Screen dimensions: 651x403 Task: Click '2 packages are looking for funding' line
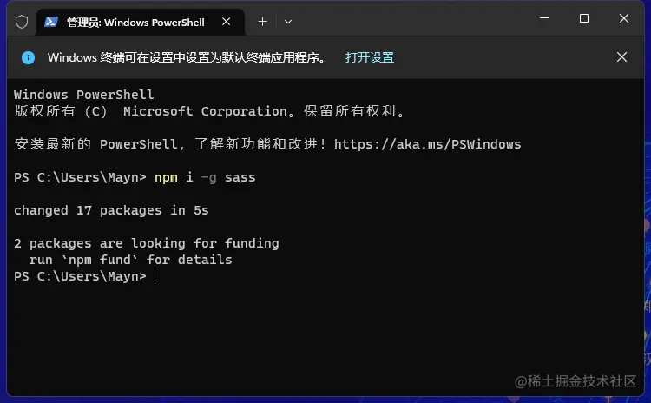pos(147,243)
